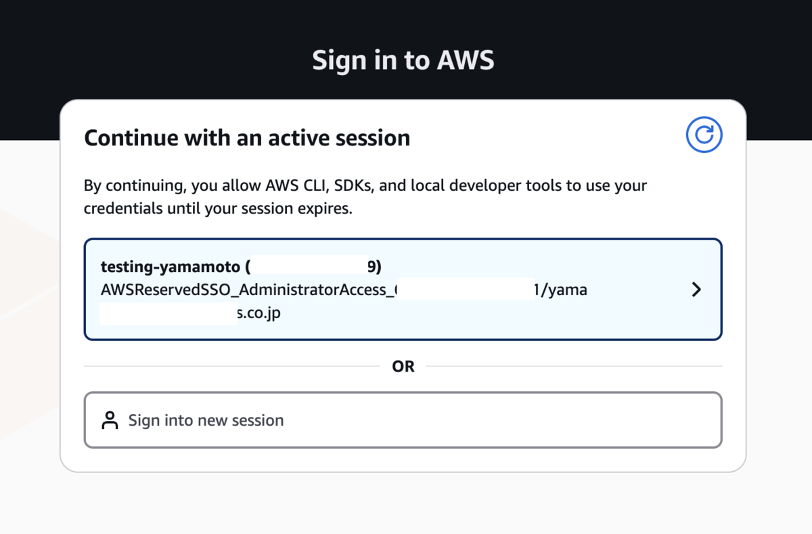Click the circular refresh sessions icon
The image size is (812, 534).
click(704, 135)
